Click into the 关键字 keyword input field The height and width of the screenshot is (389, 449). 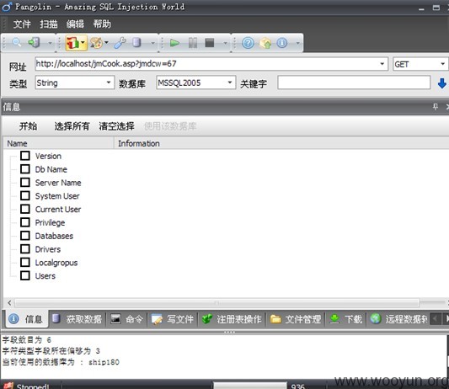[x=354, y=83]
